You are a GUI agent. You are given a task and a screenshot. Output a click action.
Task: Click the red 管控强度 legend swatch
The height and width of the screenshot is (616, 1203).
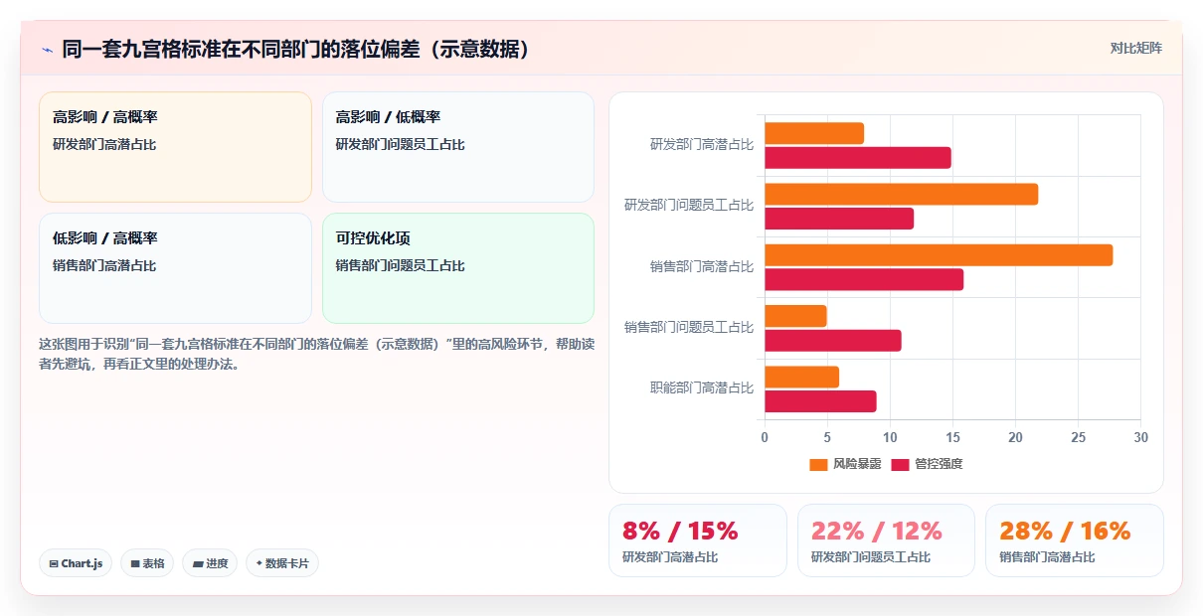(901, 464)
